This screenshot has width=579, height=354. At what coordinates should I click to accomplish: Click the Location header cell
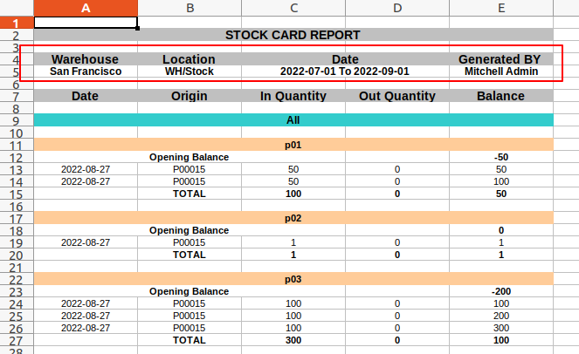point(190,59)
